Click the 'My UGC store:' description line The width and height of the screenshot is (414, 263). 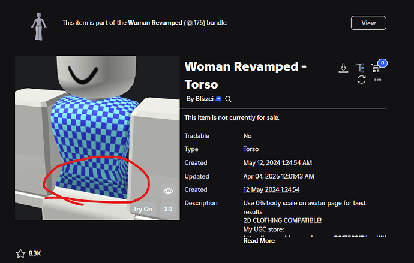[263, 229]
